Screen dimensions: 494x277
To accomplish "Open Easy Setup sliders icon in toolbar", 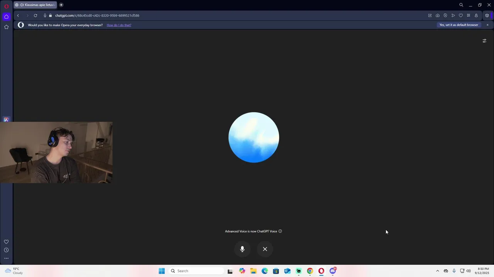I will click(x=469, y=15).
